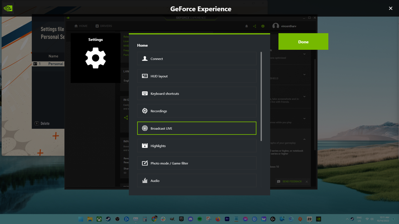Click the Settings gear tile
The image size is (399, 224).
coord(96,58)
